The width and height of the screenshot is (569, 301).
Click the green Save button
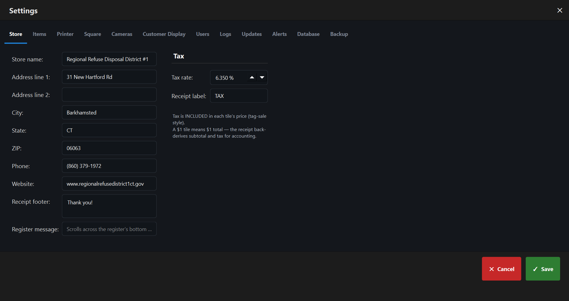coord(543,269)
